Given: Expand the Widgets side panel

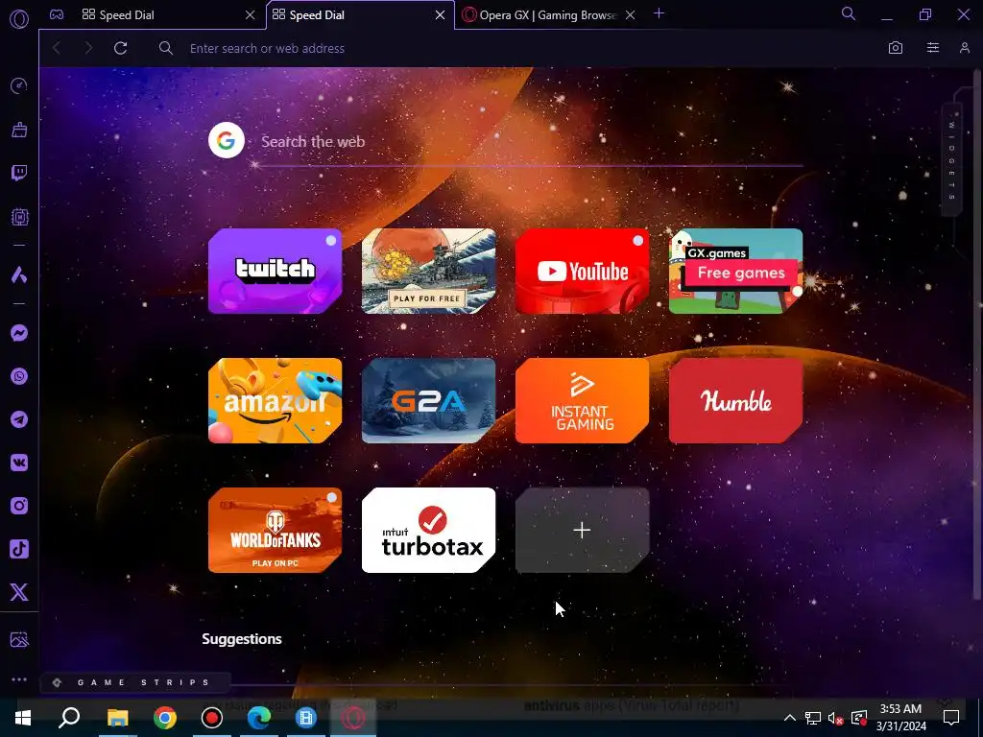Looking at the screenshot, I should pos(951,159).
